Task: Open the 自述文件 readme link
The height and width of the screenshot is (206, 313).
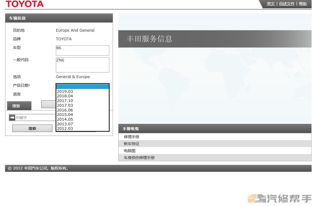Action: (287, 4)
